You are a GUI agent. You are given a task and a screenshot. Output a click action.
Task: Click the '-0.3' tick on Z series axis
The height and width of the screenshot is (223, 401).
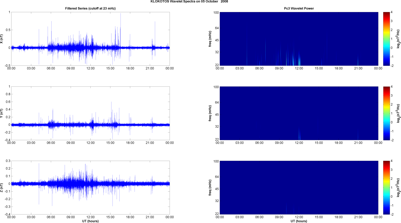tap(7, 207)
